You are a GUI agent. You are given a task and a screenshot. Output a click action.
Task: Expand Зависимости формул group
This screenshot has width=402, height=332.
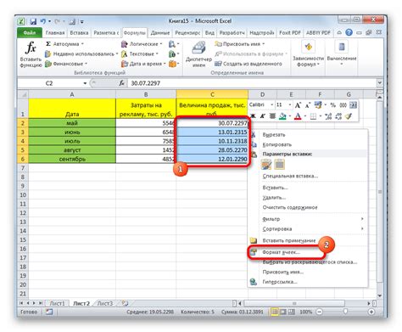click(308, 53)
